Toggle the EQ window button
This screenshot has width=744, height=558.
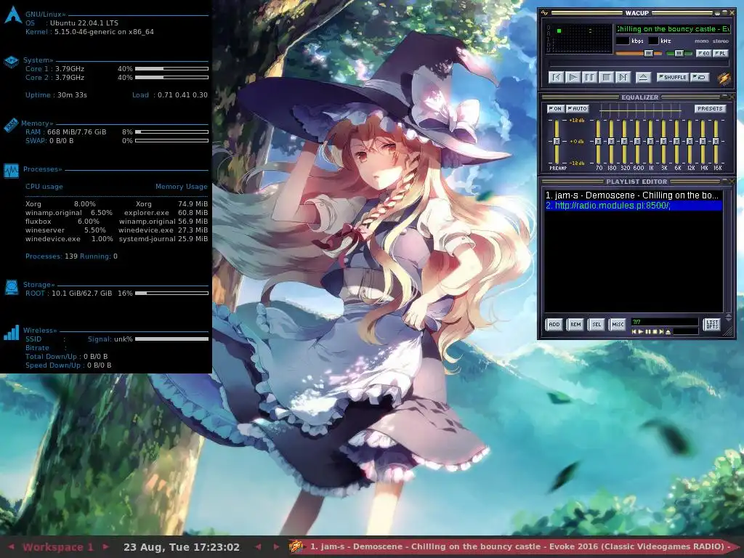703,53
